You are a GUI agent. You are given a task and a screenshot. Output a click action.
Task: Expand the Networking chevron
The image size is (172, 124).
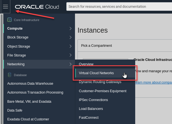pyautogui.click(x=71, y=64)
